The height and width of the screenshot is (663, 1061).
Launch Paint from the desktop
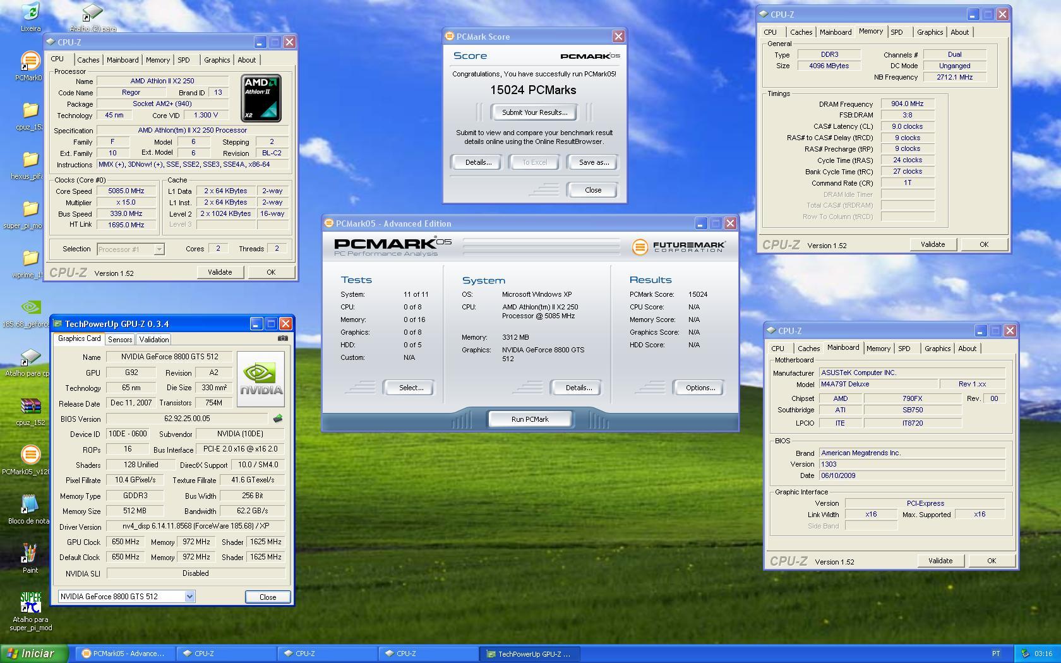click(30, 553)
